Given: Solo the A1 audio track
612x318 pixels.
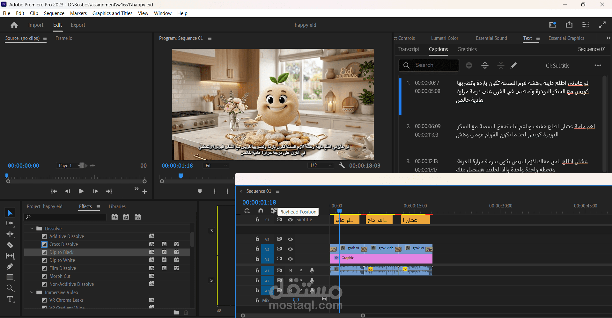Looking at the screenshot, I should click(301, 271).
